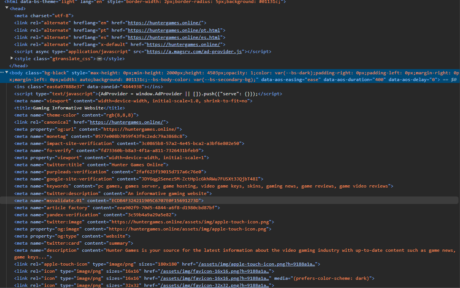This screenshot has height=288, width=460.
Task: Select the msvalidate.01 meta line
Action: coord(230,201)
